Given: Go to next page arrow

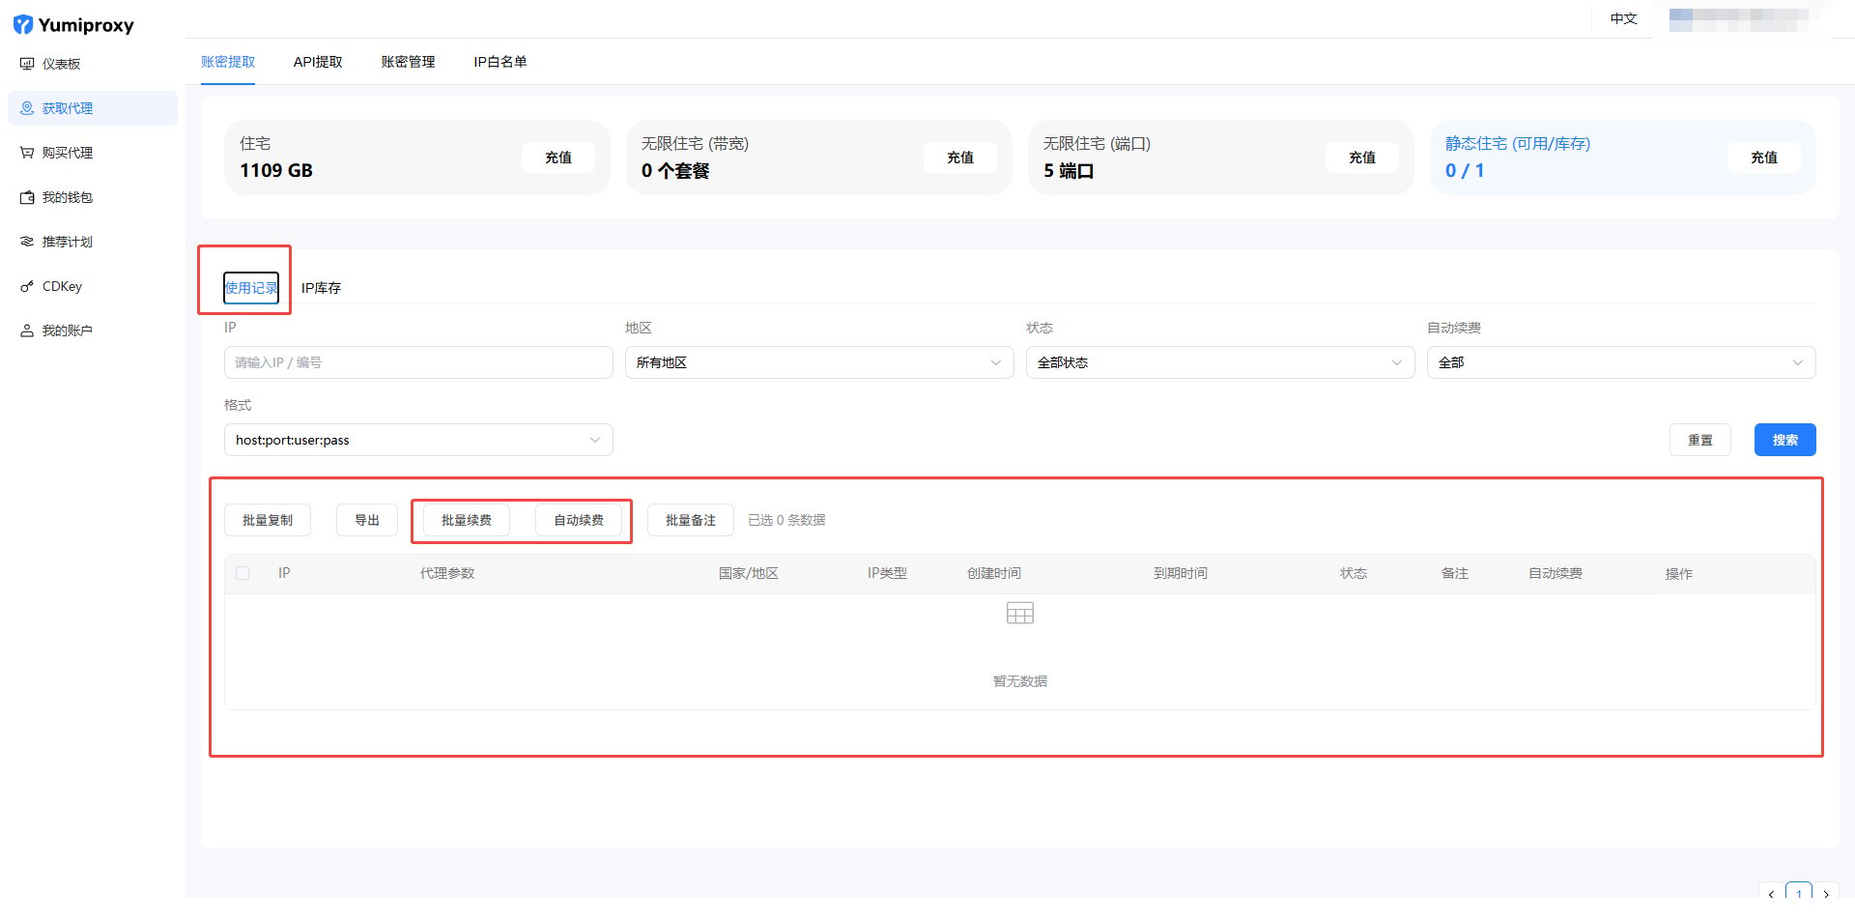Looking at the screenshot, I should click(x=1826, y=894).
